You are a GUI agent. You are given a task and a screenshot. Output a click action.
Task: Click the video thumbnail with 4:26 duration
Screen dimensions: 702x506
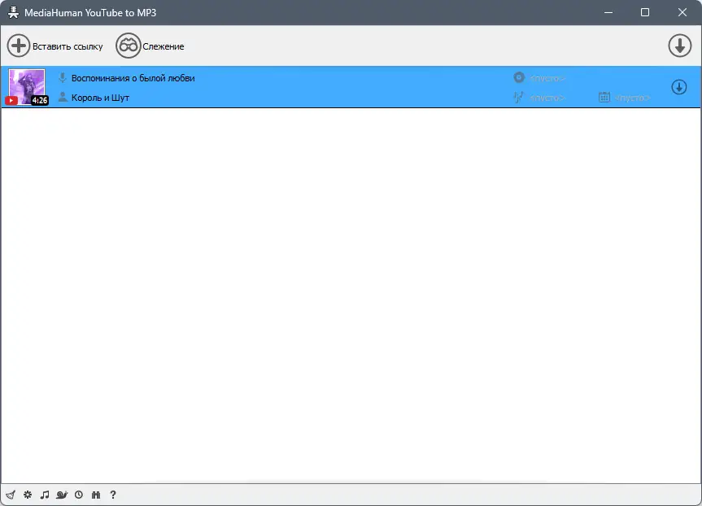point(27,86)
